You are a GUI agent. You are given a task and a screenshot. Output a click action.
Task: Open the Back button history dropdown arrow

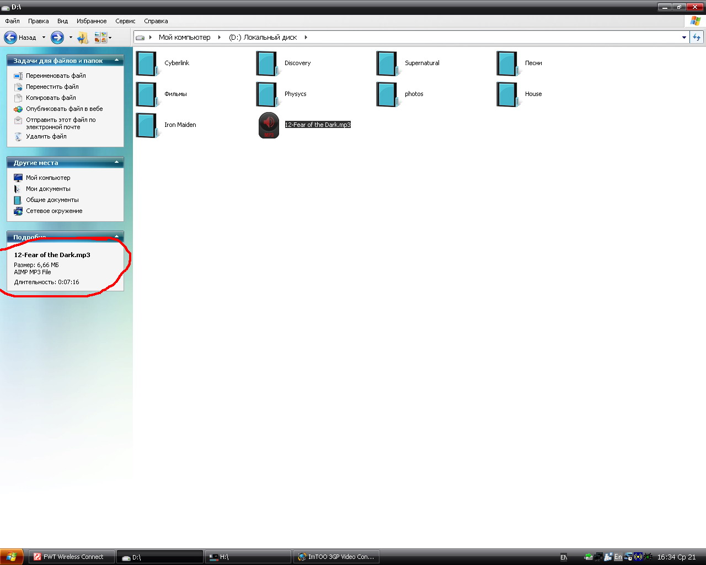pyautogui.click(x=44, y=38)
